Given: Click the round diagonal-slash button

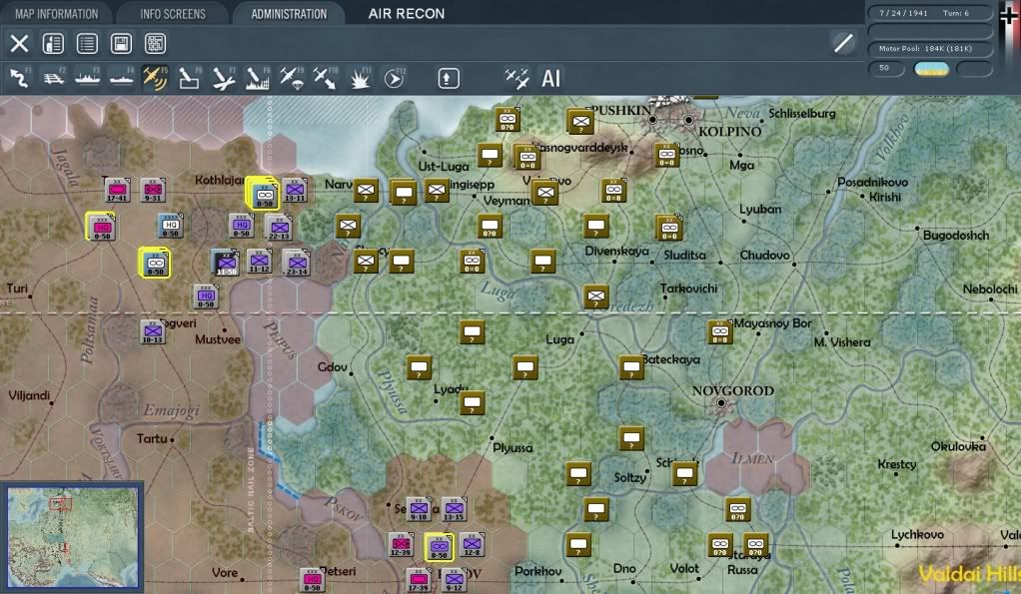Looking at the screenshot, I should pyautogui.click(x=843, y=43).
